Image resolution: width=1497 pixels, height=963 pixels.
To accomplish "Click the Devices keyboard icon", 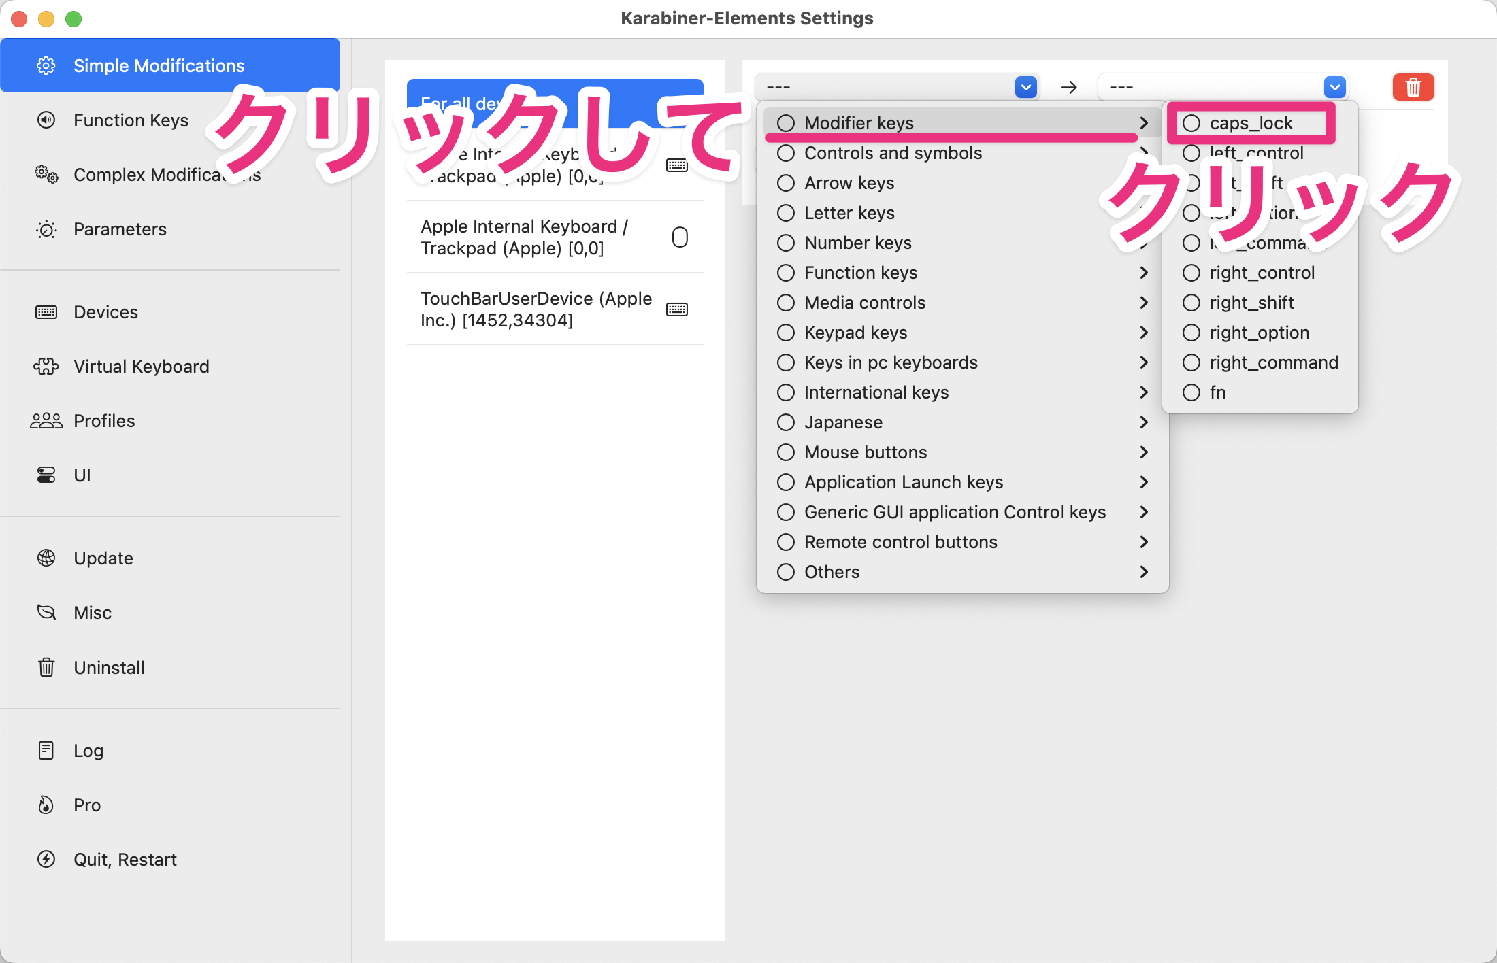I will (46, 311).
